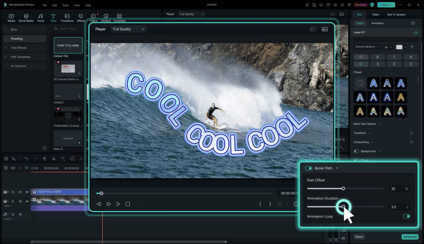This screenshot has width=424, height=244.
Task: Click the delete trash icon in timeline toolbar
Action: (44, 159)
